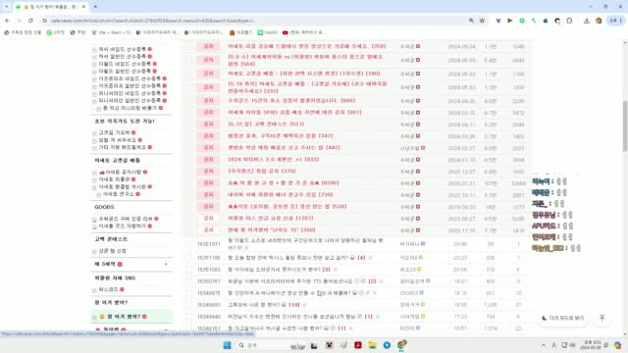628x353 pixels.
Task: Show hidden system tray icons chevron
Action: [x=543, y=345]
